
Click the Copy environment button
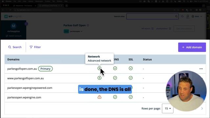(184, 29)
